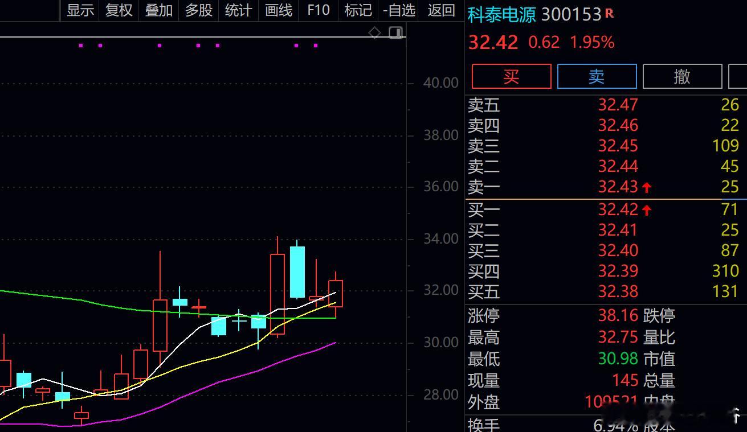This screenshot has height=432, width=747.
Task: Open F10 company information
Action: point(319,10)
